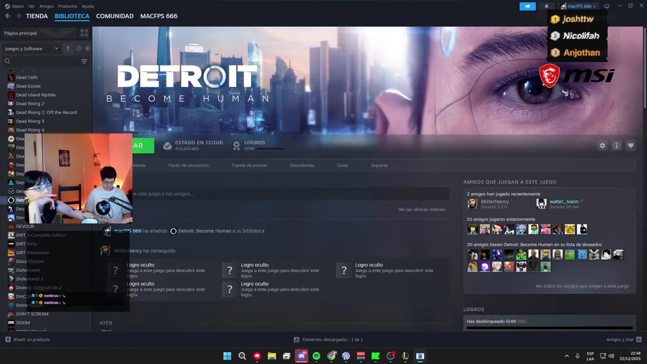Open the Amigos menu
647x364 pixels.
47,6
